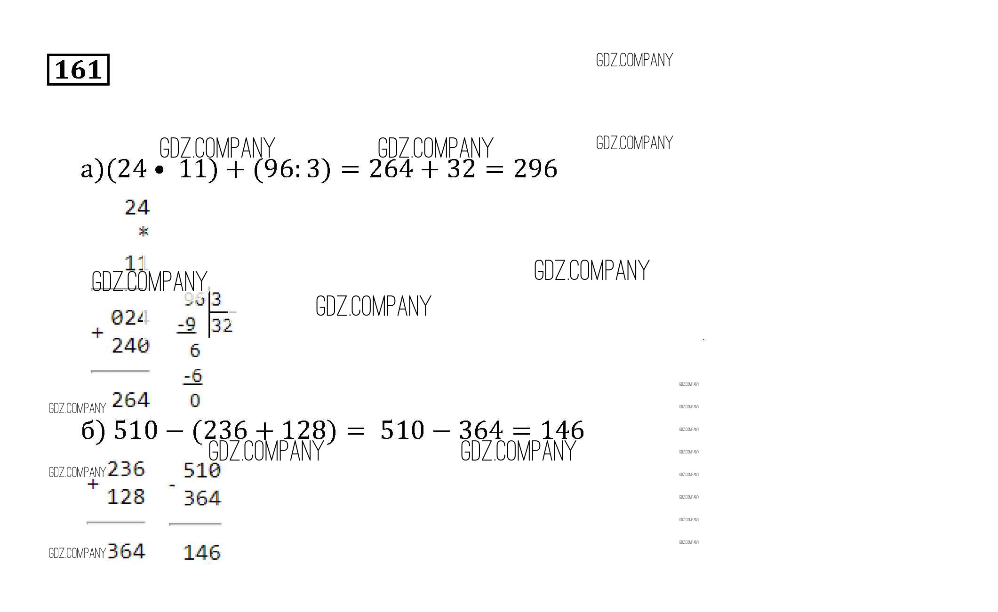Viewport: 998px width, 612px height.
Task: Click the asterisk multiplication sign below 24
Action: [x=143, y=231]
